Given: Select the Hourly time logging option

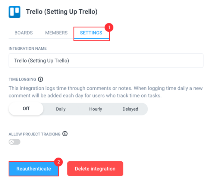Looking at the screenshot, I should (96, 109).
